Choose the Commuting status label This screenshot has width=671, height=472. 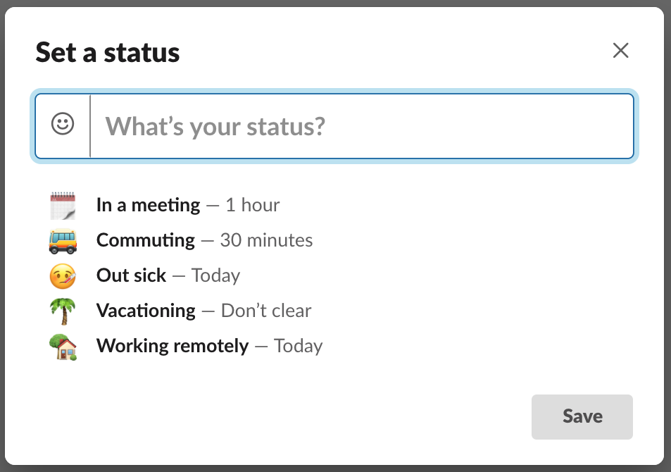coord(146,240)
